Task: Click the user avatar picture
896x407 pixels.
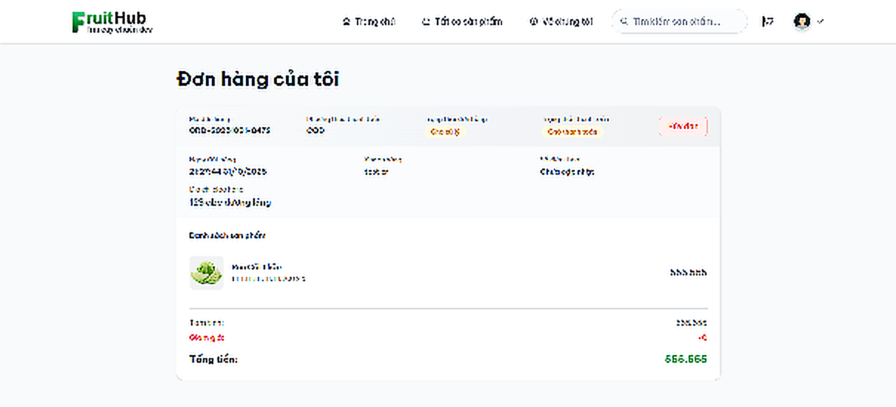Action: 802,21
